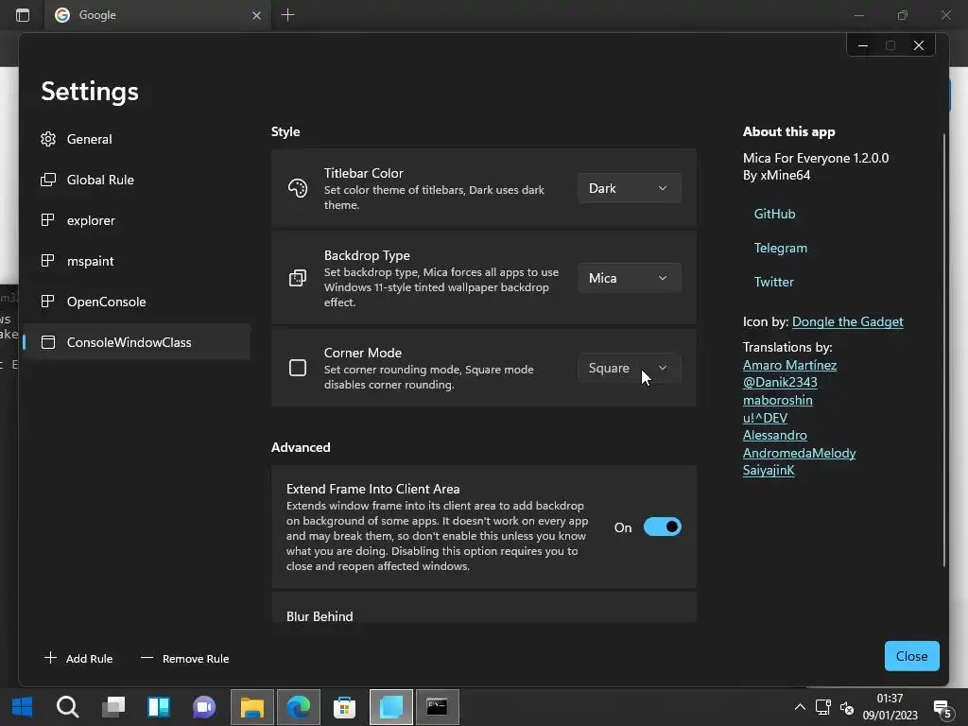This screenshot has width=968, height=726.
Task: Open Widgets from taskbar
Action: [159, 707]
